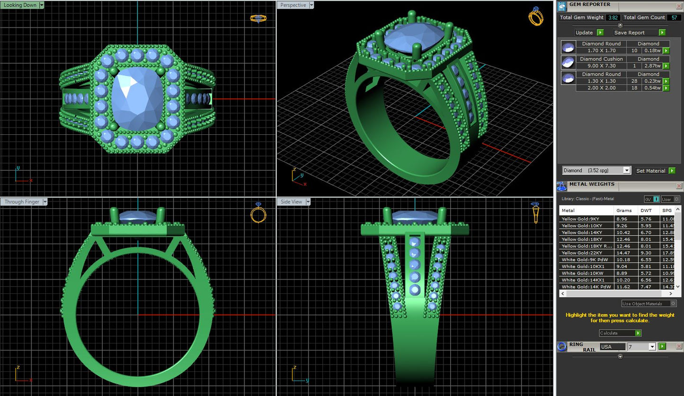Image resolution: width=684 pixels, height=396 pixels.
Task: Click the Metal Weights panel icon
Action: (x=562, y=186)
